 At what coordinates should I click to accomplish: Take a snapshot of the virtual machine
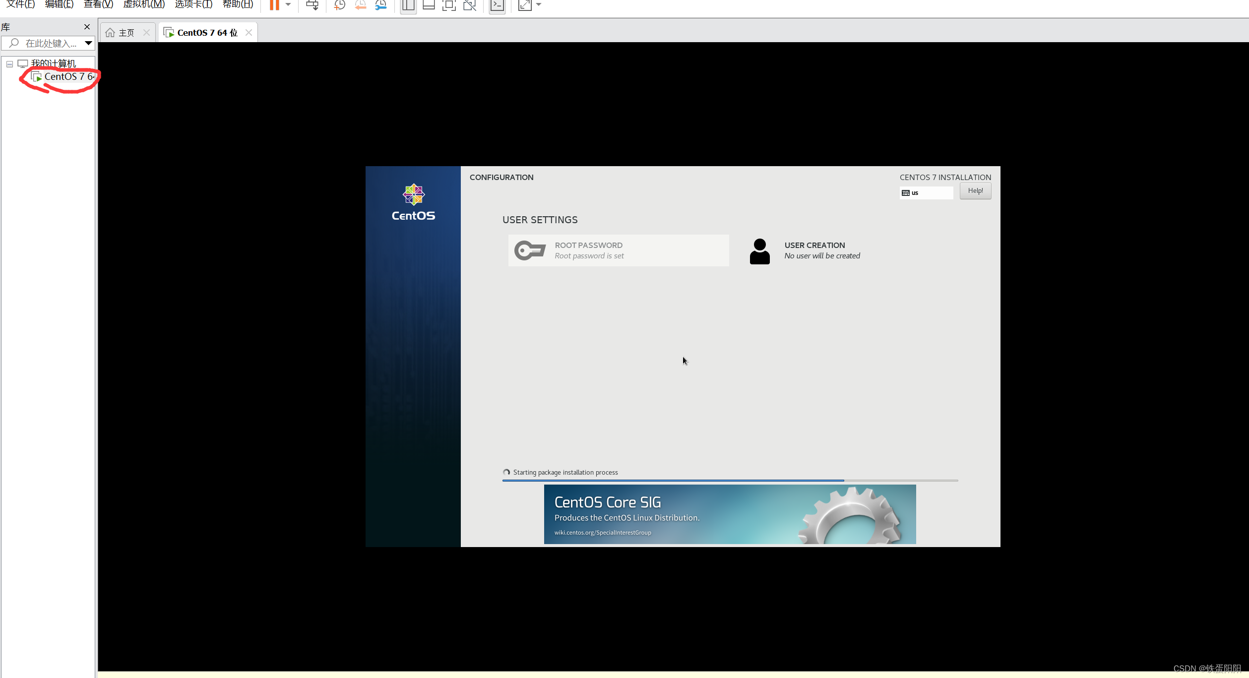coord(339,5)
